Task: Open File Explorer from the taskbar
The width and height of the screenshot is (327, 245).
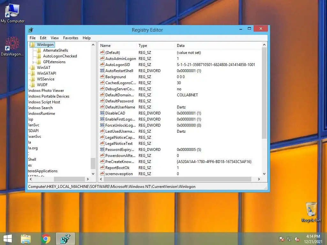Action: [26, 239]
